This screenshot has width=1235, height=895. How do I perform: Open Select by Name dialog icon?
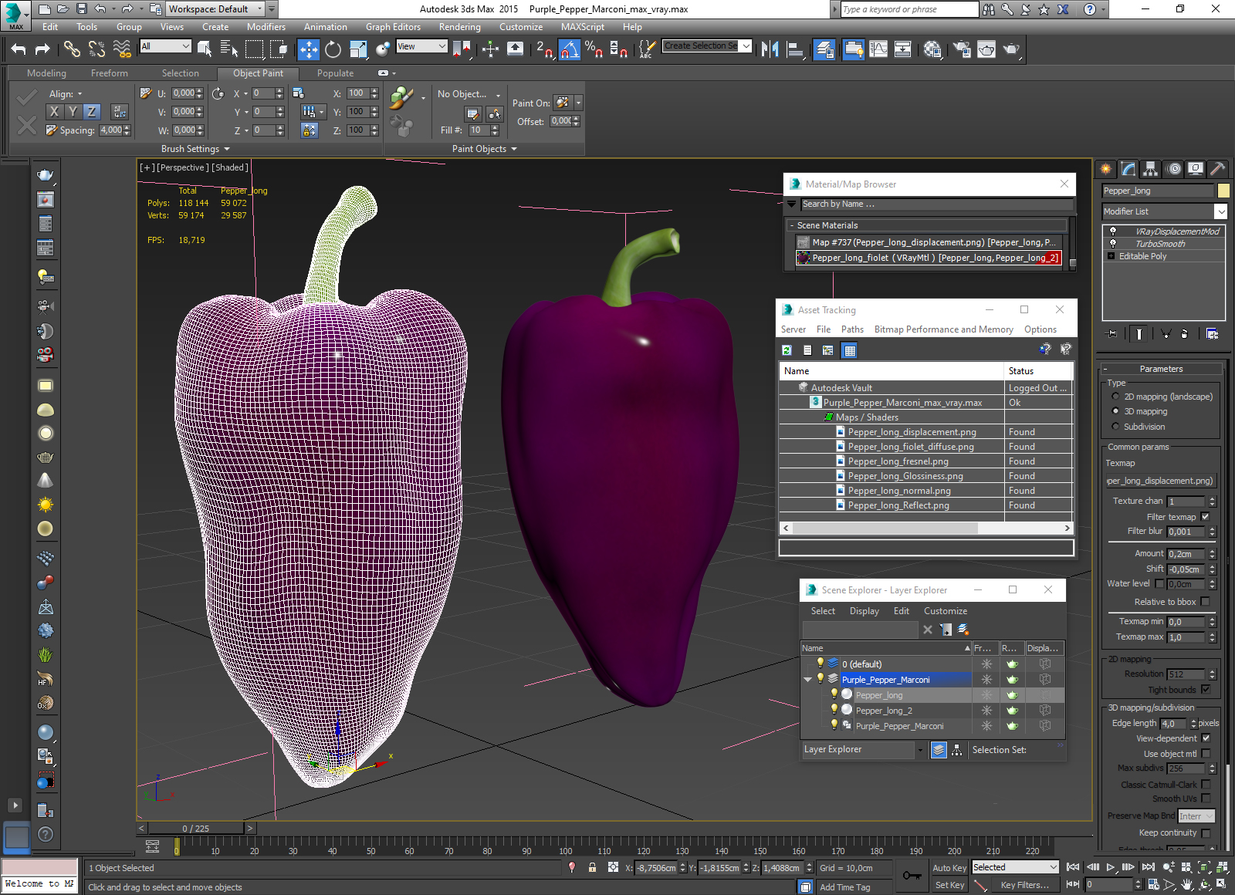point(229,49)
